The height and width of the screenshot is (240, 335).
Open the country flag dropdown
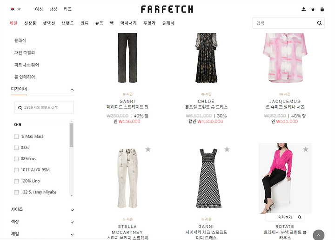(15, 9)
